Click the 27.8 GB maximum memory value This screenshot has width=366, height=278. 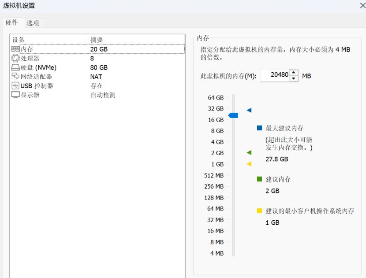(x=277, y=159)
